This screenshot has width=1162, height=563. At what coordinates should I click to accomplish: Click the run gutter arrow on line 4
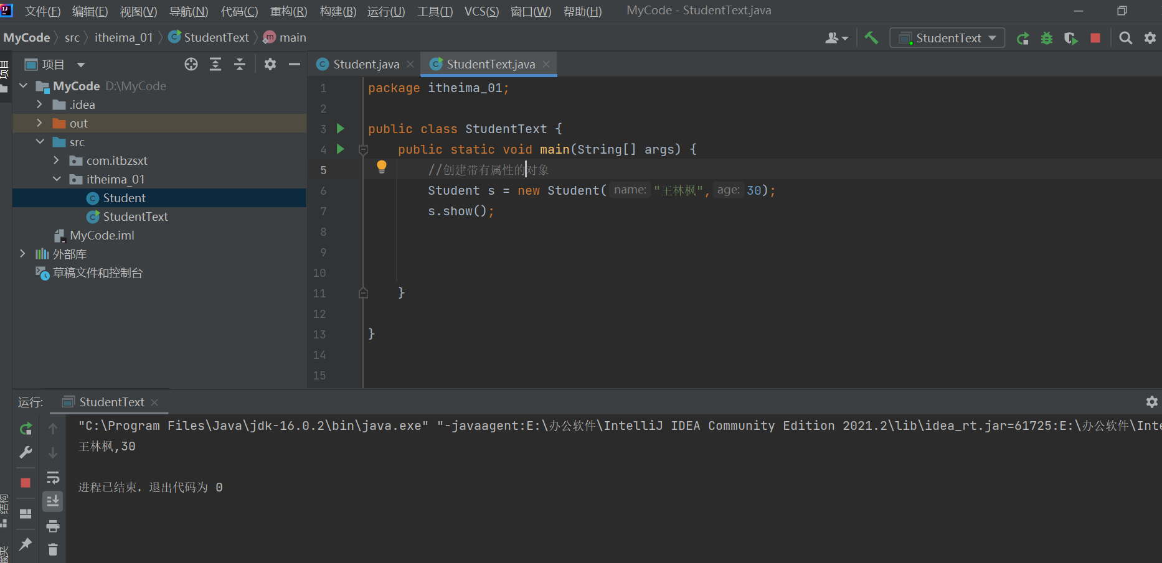341,149
